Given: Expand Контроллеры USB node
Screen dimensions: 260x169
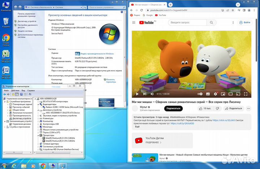Looking at the screenshot, I should pyautogui.click(x=38, y=124).
